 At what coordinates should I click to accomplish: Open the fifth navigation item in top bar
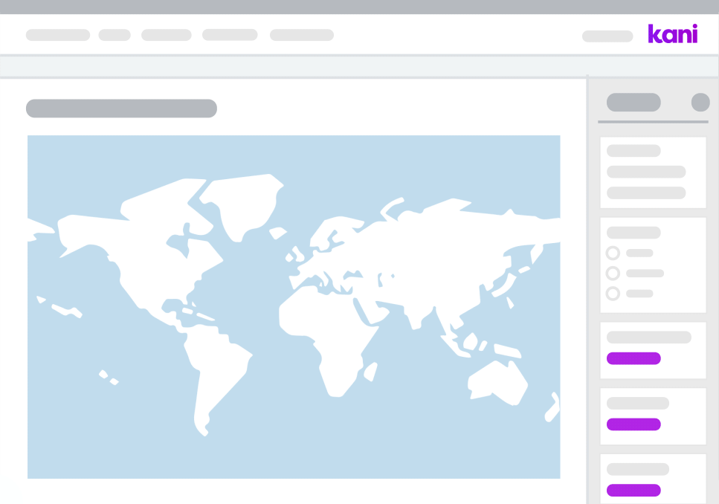tap(301, 35)
